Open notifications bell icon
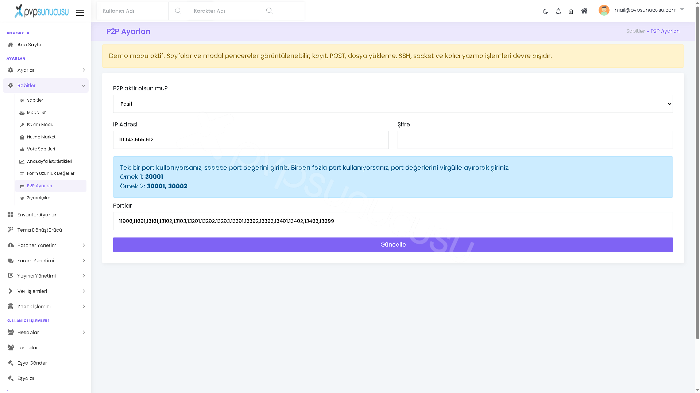This screenshot has width=700, height=393. pos(558,11)
